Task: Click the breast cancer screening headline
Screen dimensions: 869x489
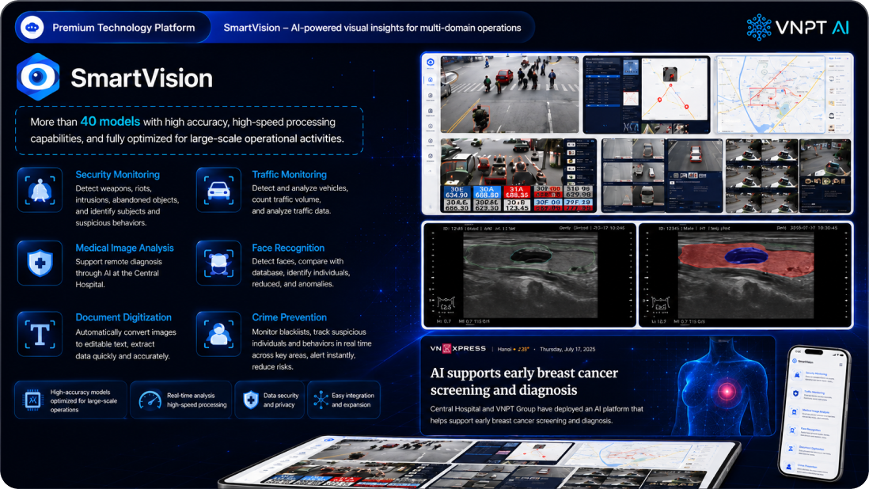Action: click(x=524, y=381)
